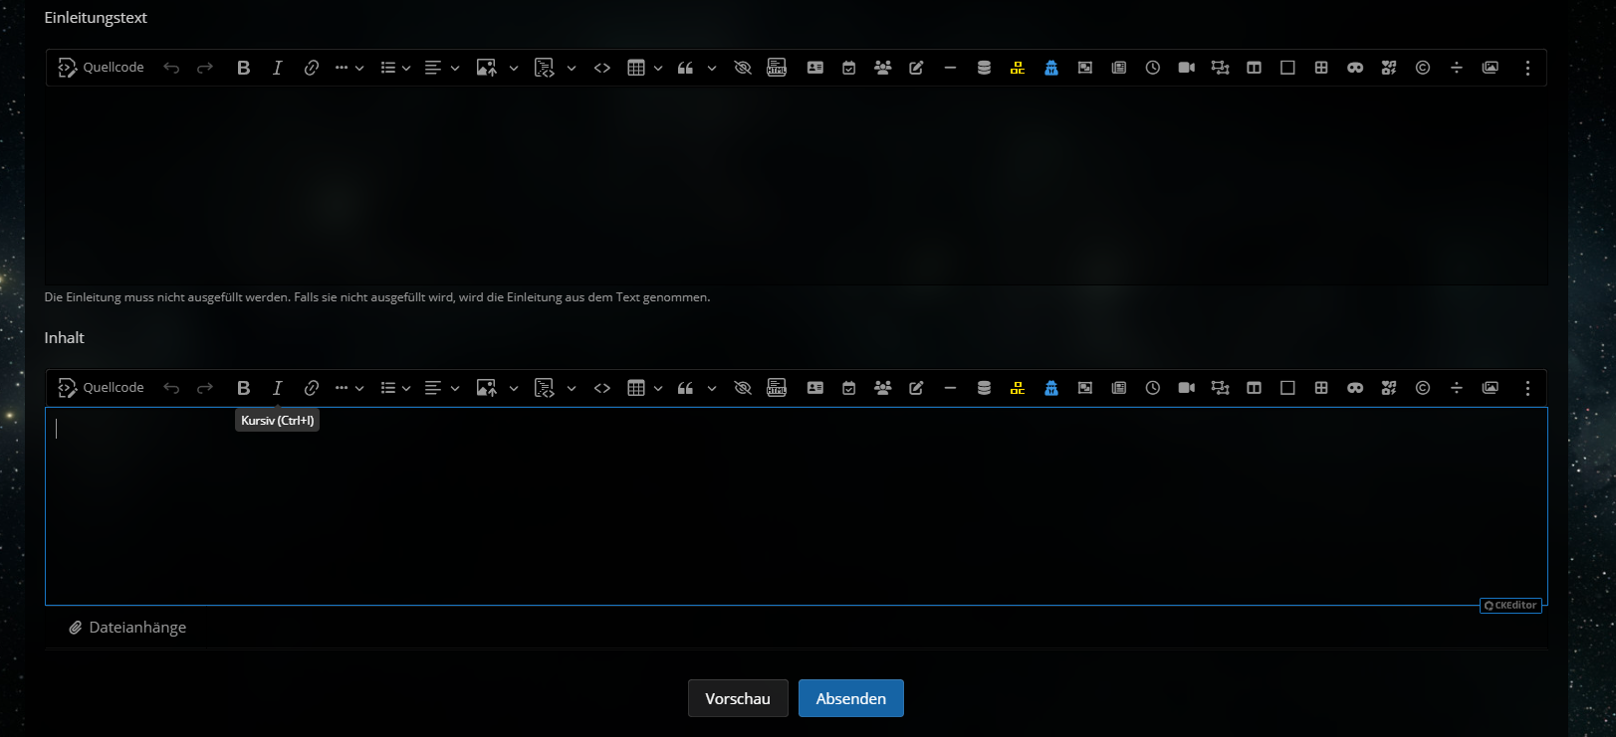The height and width of the screenshot is (737, 1616).
Task: Click the video camera icon in Inhalt toolbar
Action: tap(1186, 388)
